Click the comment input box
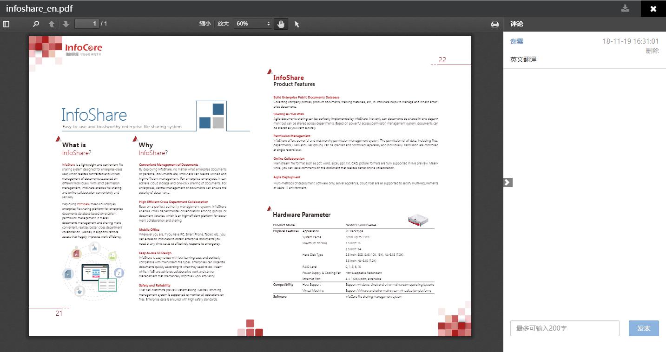 tap(565, 328)
